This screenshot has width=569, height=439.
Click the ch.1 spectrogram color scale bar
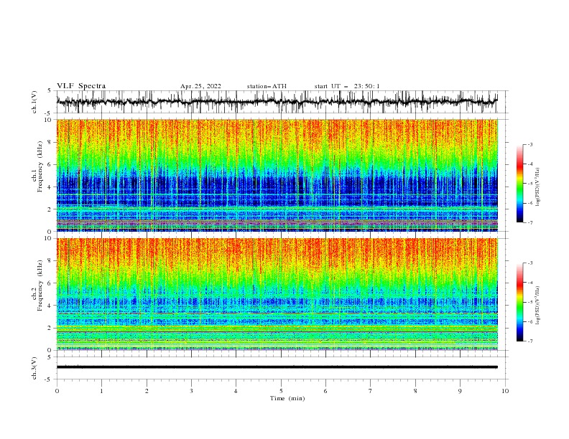519,184
